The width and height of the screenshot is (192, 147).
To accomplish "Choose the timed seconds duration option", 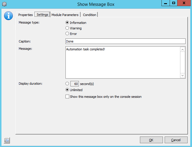I will 67,84.
